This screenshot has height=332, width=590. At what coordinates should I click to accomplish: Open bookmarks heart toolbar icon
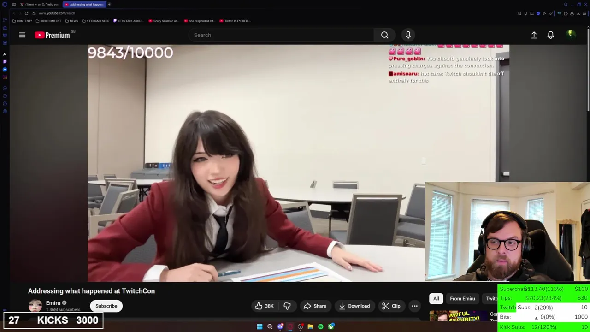pos(550,13)
